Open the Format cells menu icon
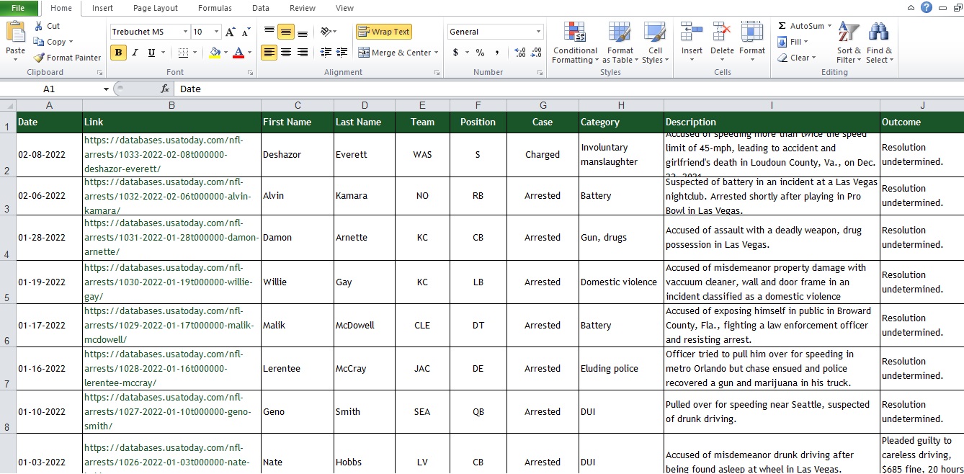964x474 pixels. 752,32
